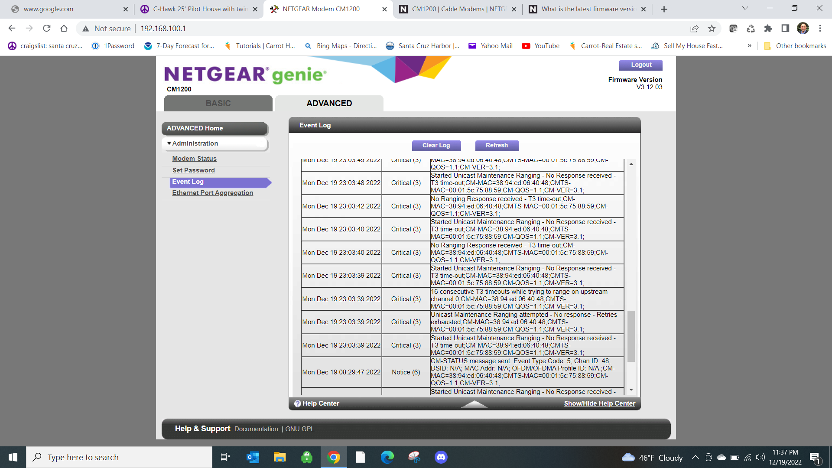832x468 pixels.
Task: Click the Help Center question mark icon
Action: coord(298,403)
